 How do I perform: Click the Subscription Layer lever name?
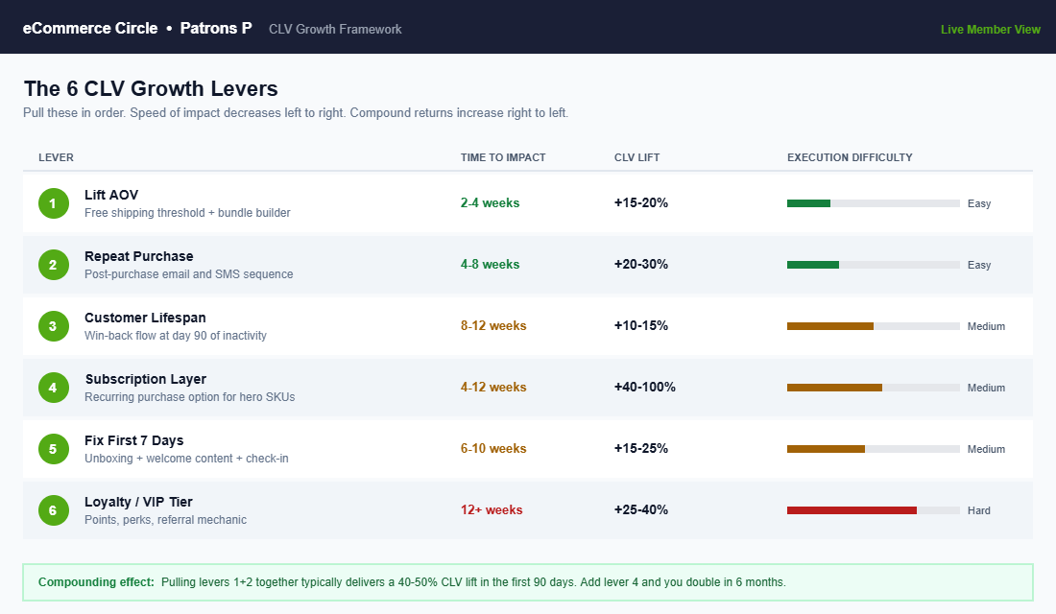pos(146,379)
